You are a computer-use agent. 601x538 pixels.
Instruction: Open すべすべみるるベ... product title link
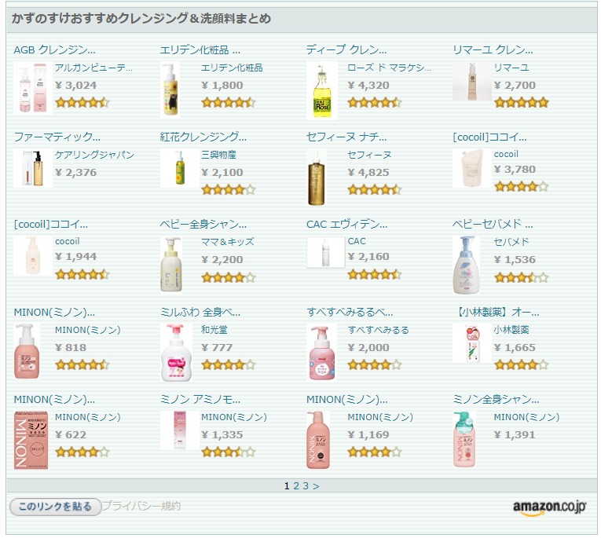(x=350, y=313)
